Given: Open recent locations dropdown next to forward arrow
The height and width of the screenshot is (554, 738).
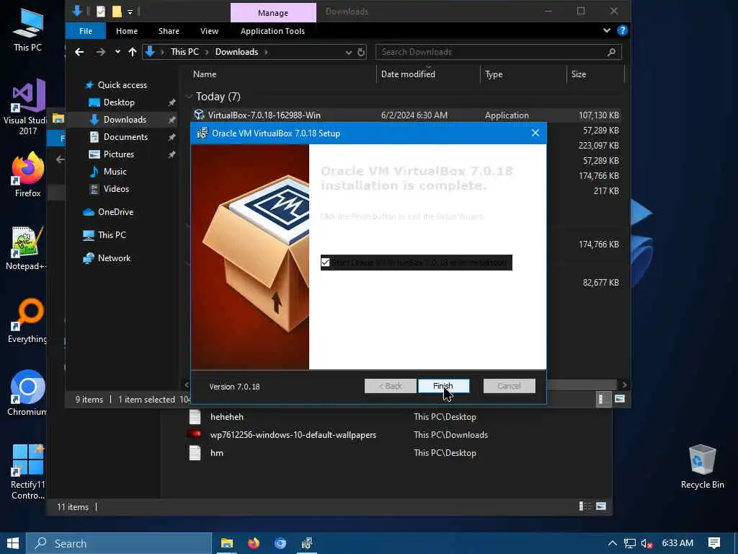Looking at the screenshot, I should [117, 52].
